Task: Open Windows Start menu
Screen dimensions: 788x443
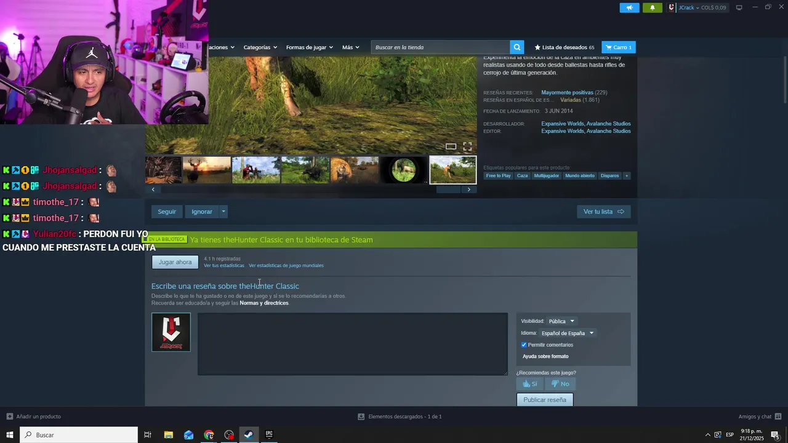Action: (x=10, y=435)
